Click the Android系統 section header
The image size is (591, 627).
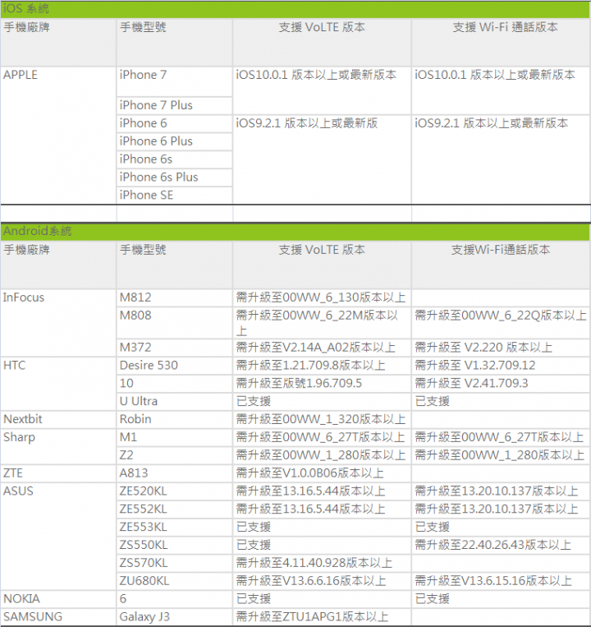[x=295, y=232]
